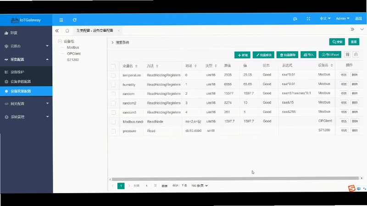Collapse the 设备组 tree node
This screenshot has width=367, height=206.
(60, 41)
